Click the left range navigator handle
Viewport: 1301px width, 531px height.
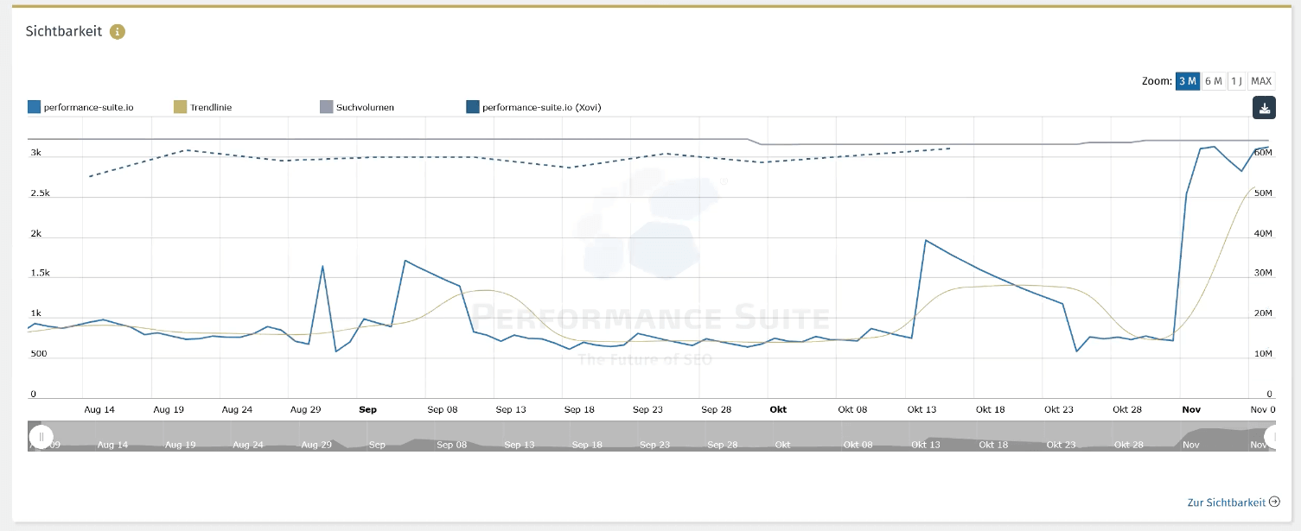tap(41, 437)
